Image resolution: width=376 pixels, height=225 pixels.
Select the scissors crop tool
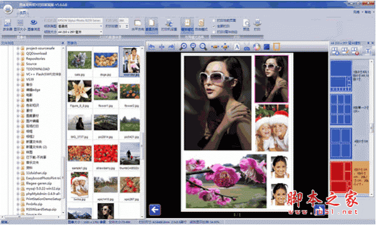tap(247, 47)
